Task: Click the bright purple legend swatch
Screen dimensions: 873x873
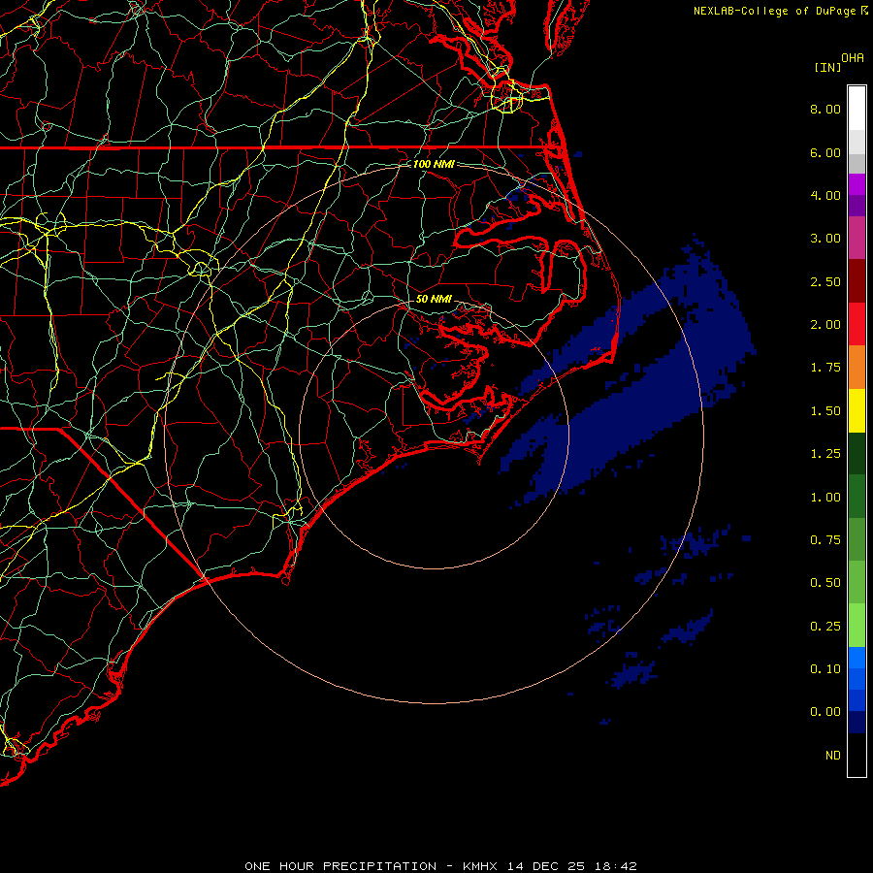Action: [857, 184]
